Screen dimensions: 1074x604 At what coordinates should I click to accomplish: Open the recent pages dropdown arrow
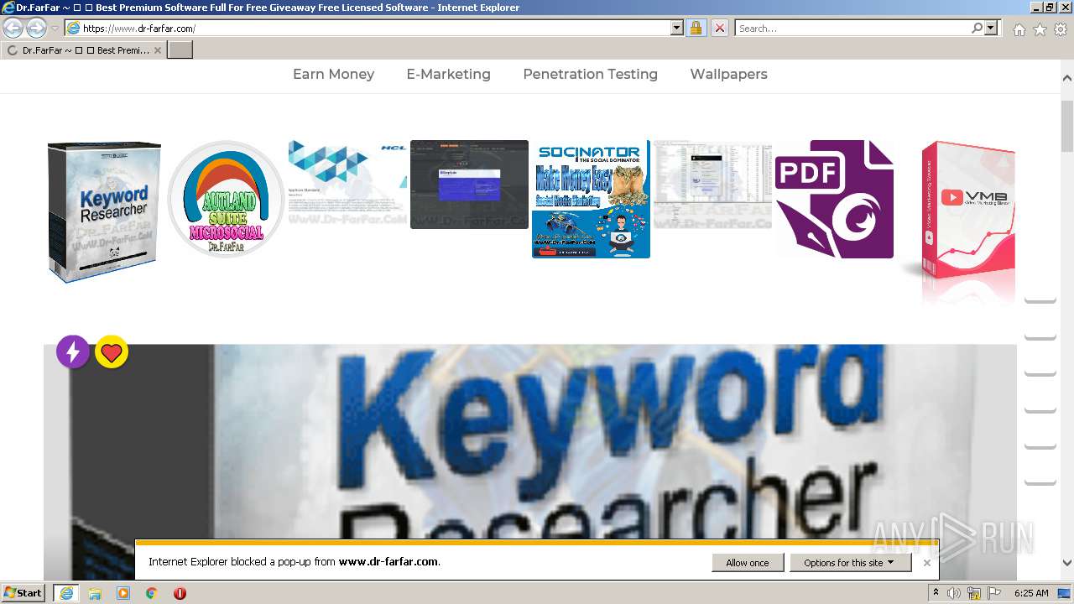coord(55,29)
